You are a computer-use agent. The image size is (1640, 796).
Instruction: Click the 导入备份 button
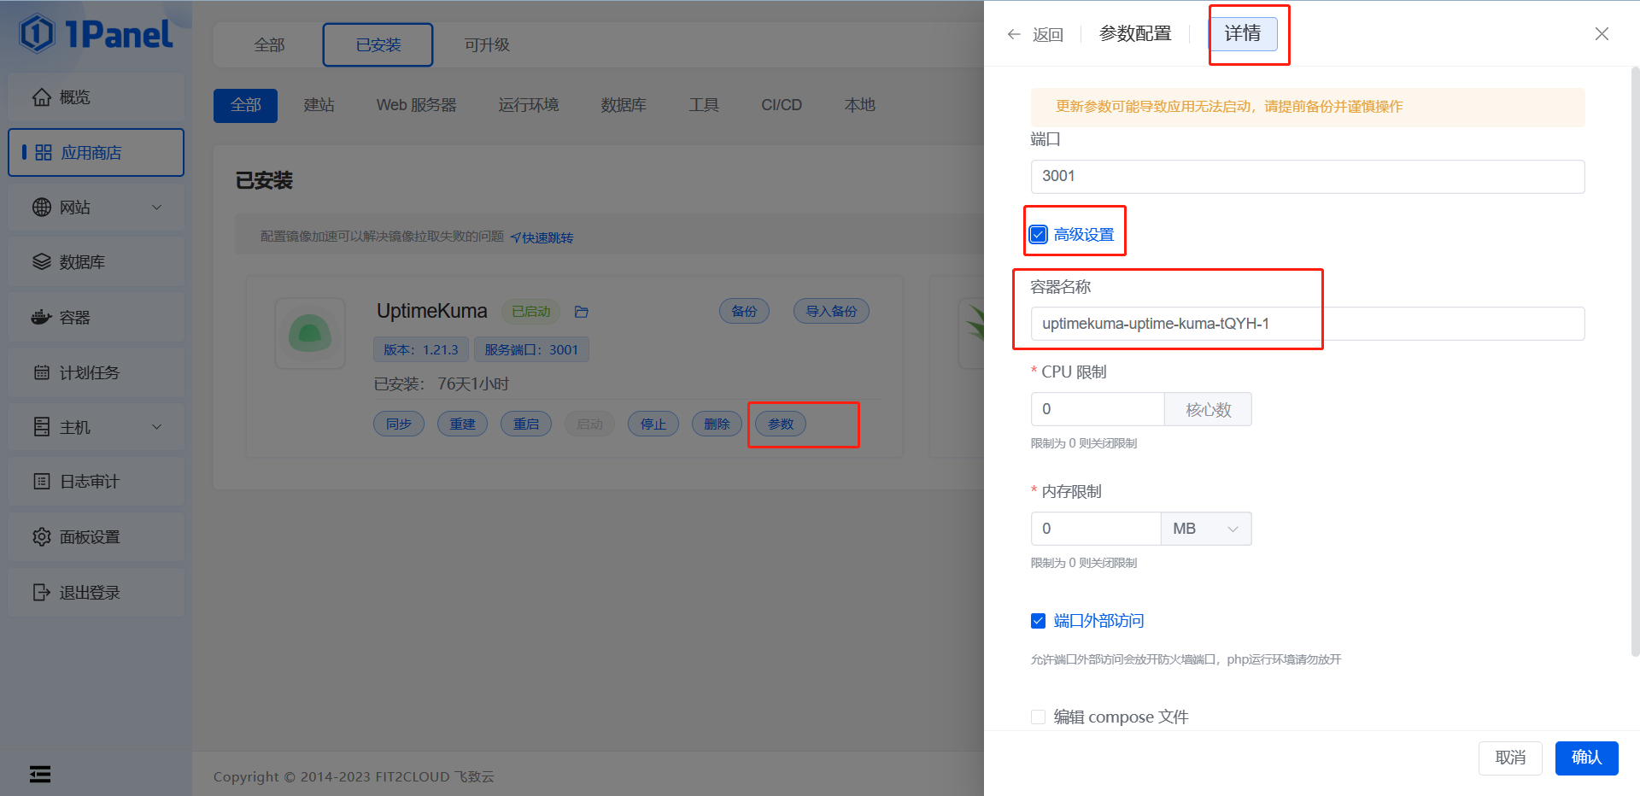[x=831, y=312]
